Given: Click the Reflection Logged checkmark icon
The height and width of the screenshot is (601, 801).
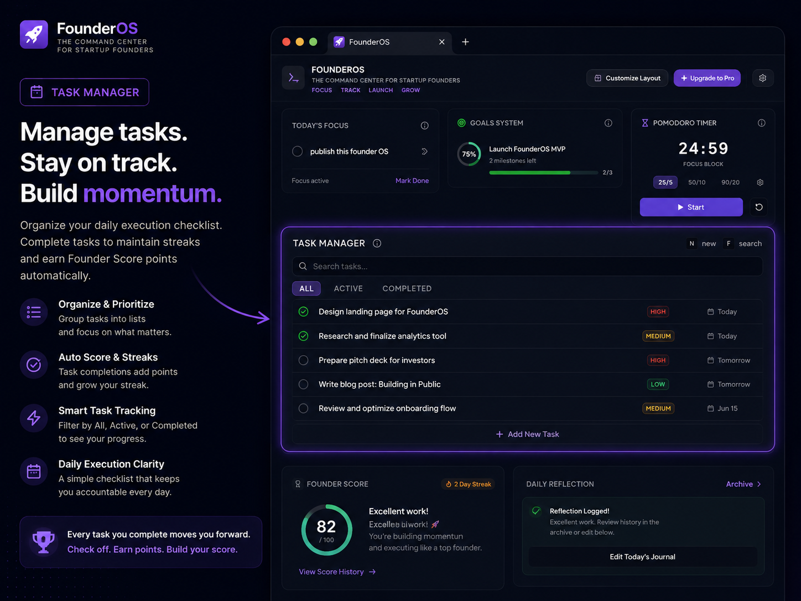Looking at the screenshot, I should (536, 511).
